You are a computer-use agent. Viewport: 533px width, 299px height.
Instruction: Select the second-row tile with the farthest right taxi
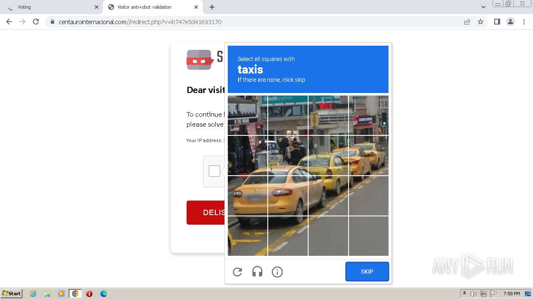(x=369, y=155)
